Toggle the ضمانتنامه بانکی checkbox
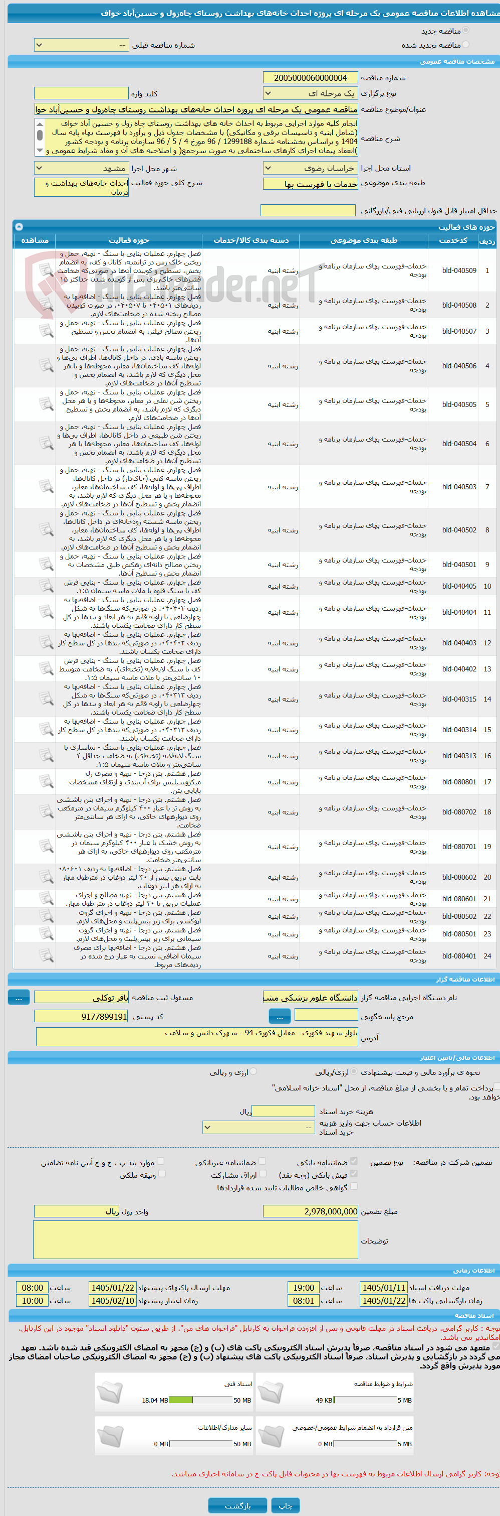500x1516 pixels. pyautogui.click(x=354, y=1161)
